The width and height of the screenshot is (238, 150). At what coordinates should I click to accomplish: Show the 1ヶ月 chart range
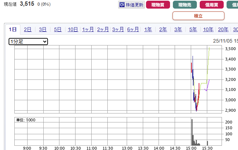pyautogui.click(x=88, y=29)
